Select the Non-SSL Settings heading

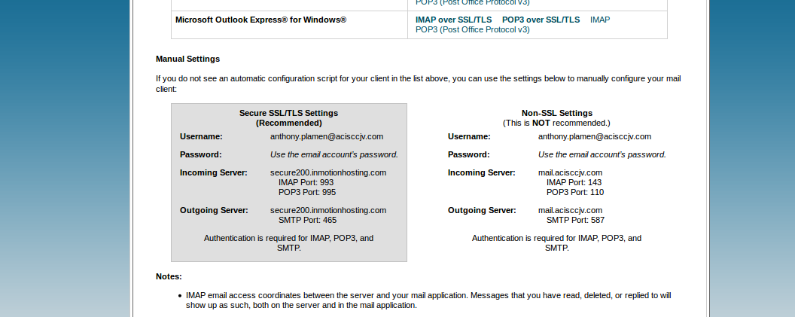coord(556,113)
